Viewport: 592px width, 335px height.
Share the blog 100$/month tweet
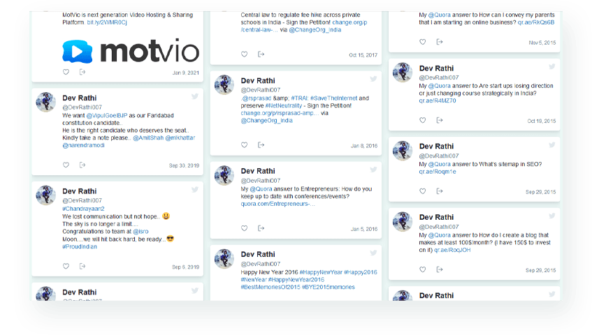[439, 269]
